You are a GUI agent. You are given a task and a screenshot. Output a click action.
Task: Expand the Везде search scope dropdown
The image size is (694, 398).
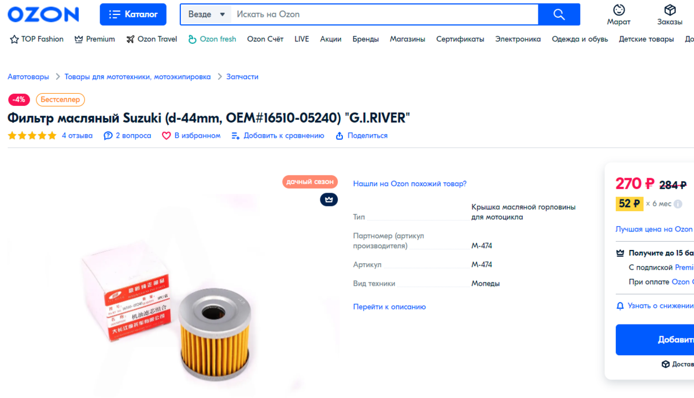(206, 14)
